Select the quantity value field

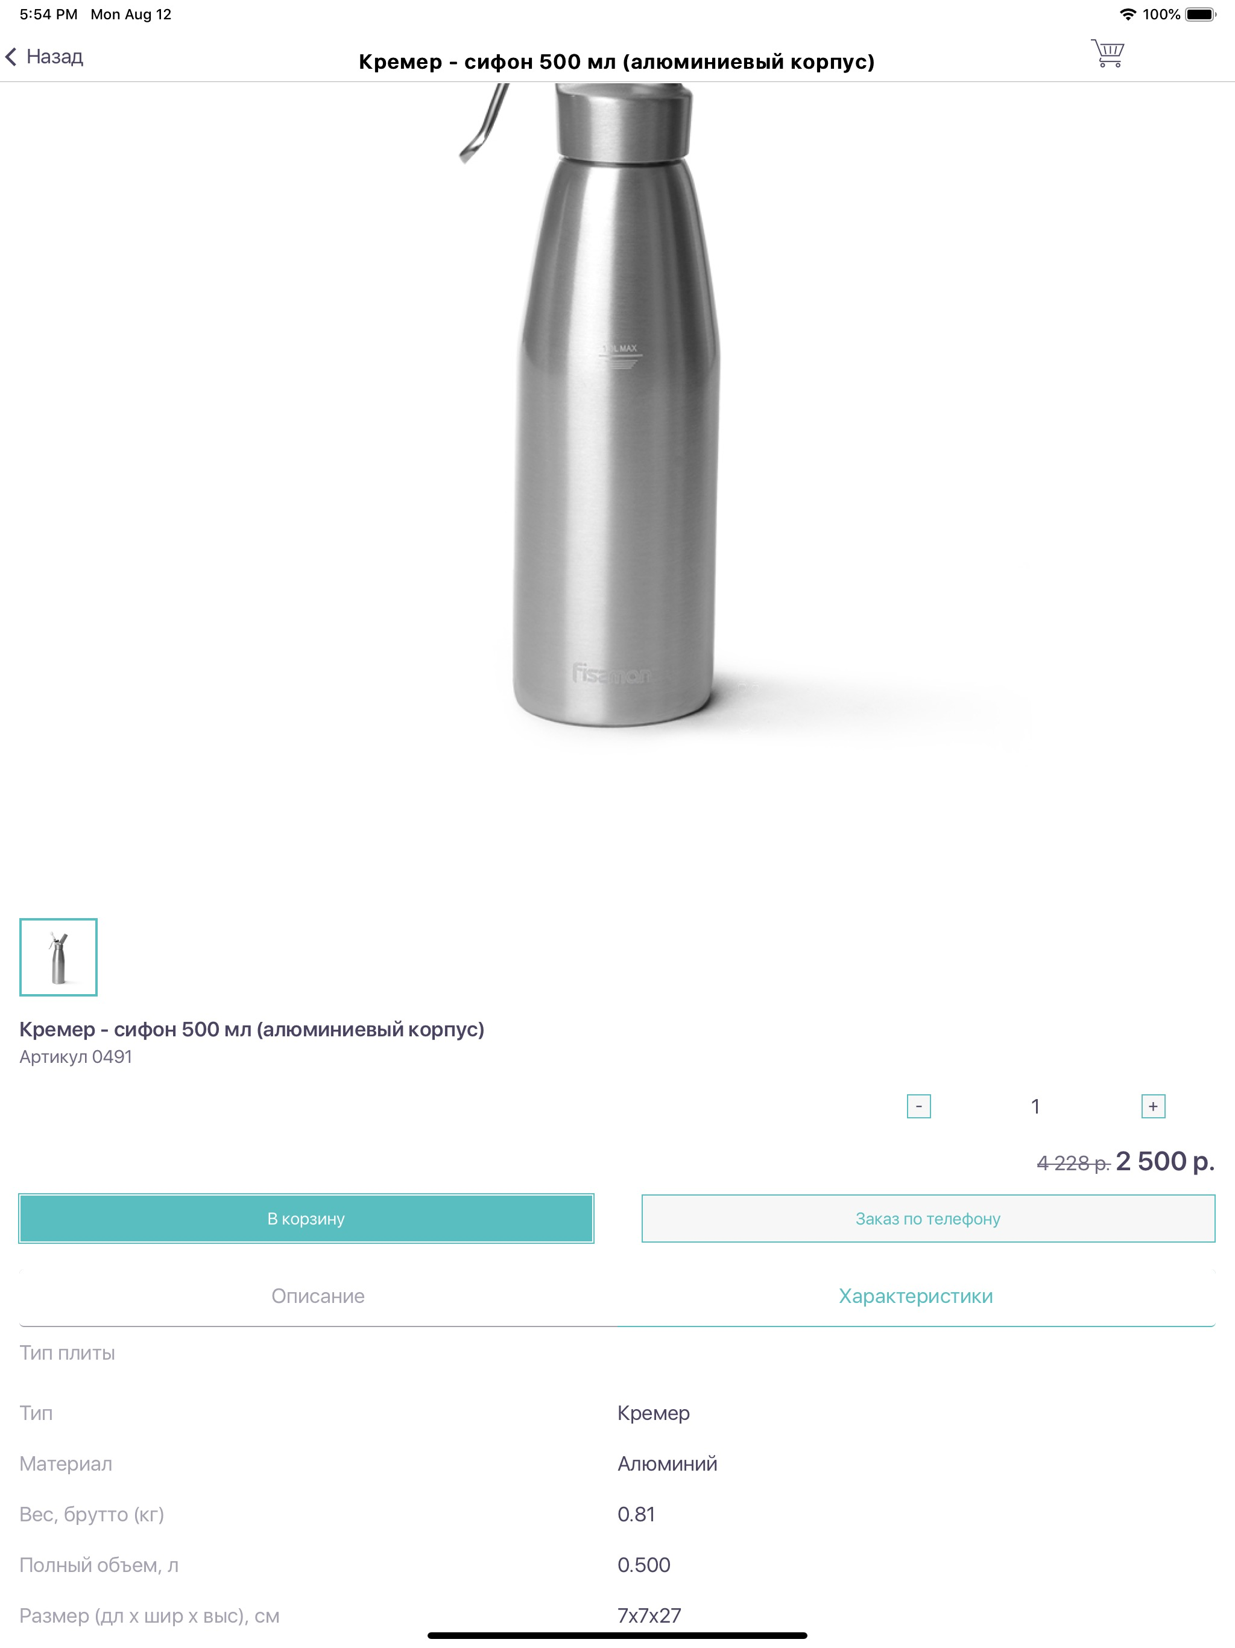click(x=1035, y=1106)
